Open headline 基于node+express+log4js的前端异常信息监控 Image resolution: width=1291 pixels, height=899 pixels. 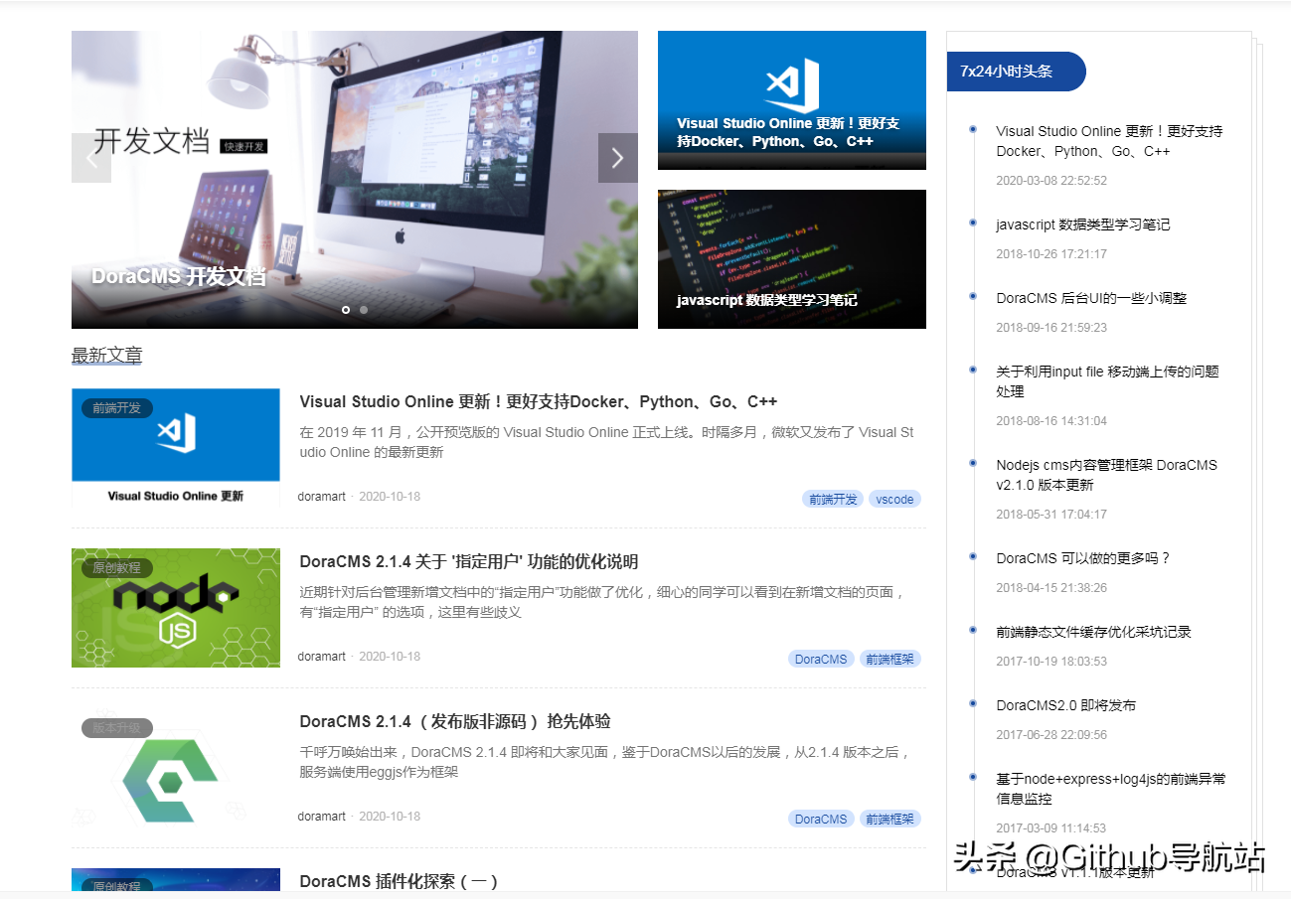pos(1111,789)
